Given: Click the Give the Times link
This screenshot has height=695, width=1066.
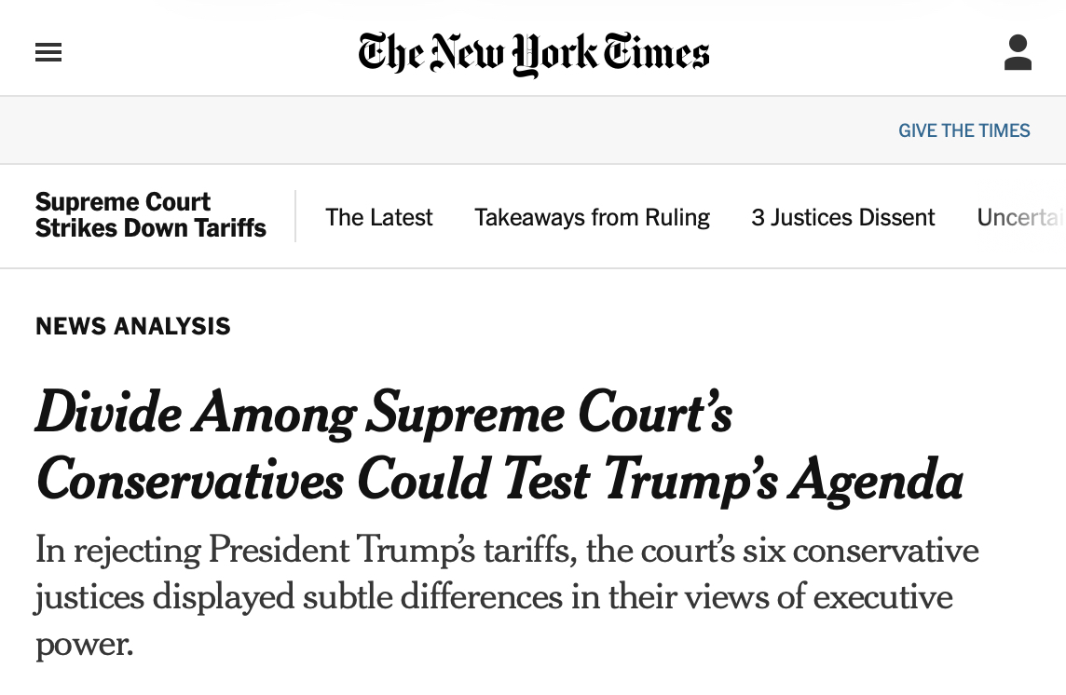Looking at the screenshot, I should click(963, 130).
